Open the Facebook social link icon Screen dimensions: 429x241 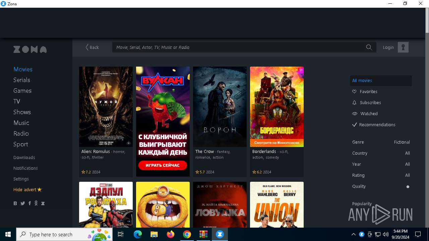click(29, 203)
